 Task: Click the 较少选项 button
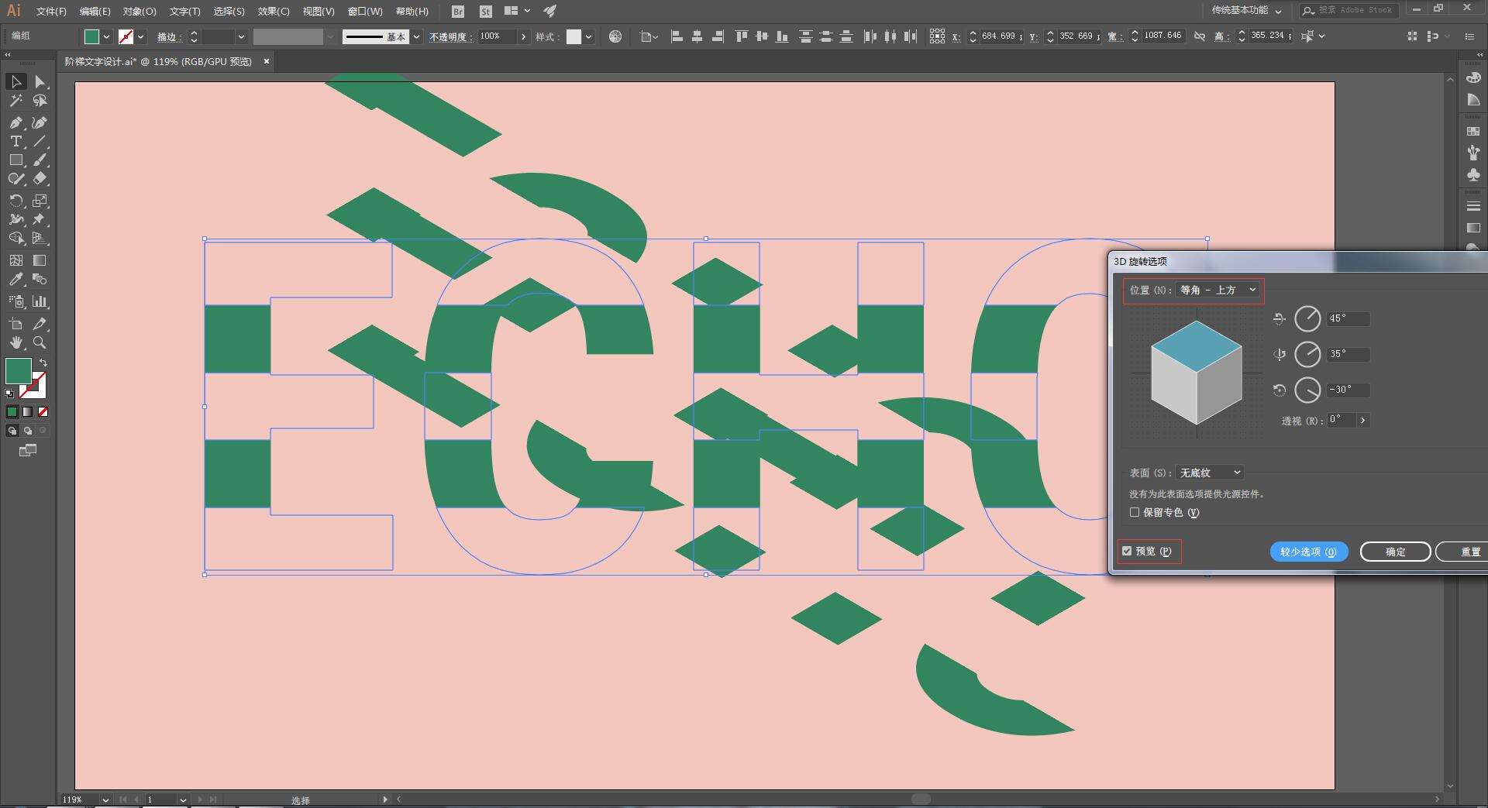click(x=1308, y=552)
